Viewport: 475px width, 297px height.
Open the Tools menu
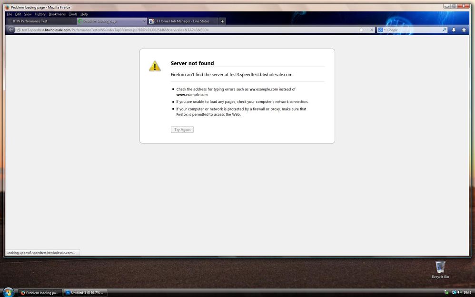(73, 14)
